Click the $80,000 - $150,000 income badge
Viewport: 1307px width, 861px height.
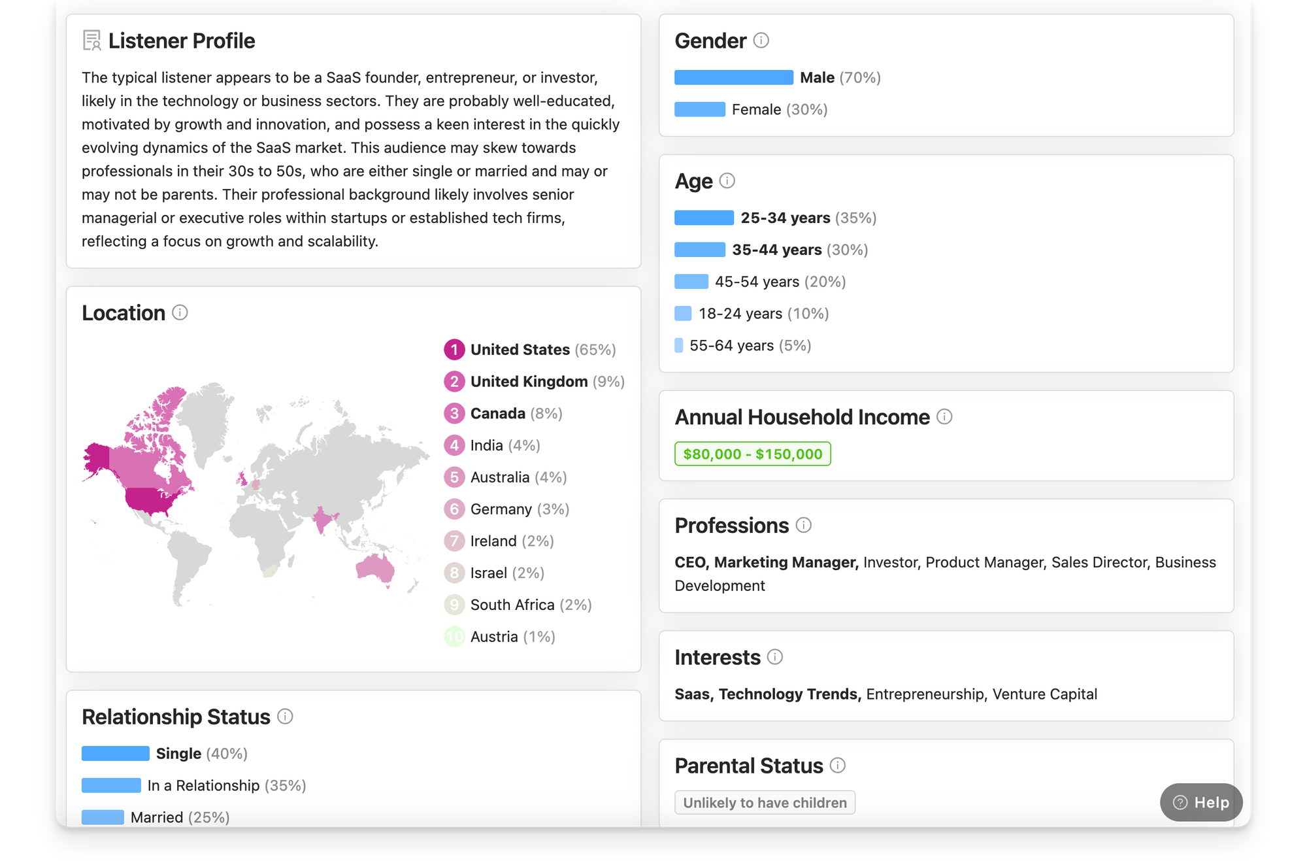pos(752,453)
